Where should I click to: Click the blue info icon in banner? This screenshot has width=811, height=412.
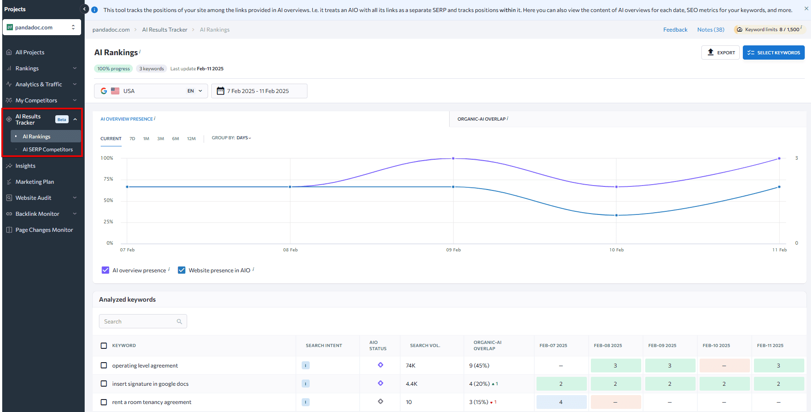[x=94, y=10]
